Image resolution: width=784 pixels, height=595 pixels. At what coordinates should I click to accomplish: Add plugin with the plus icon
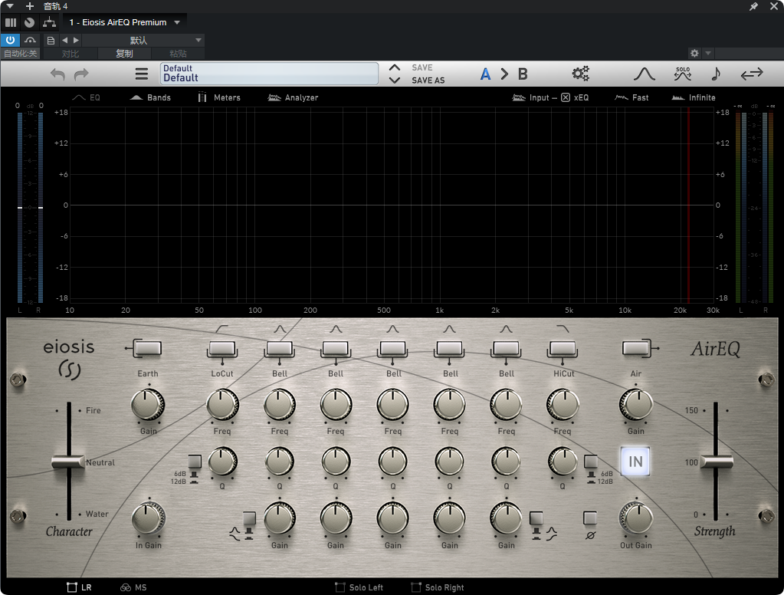(29, 6)
